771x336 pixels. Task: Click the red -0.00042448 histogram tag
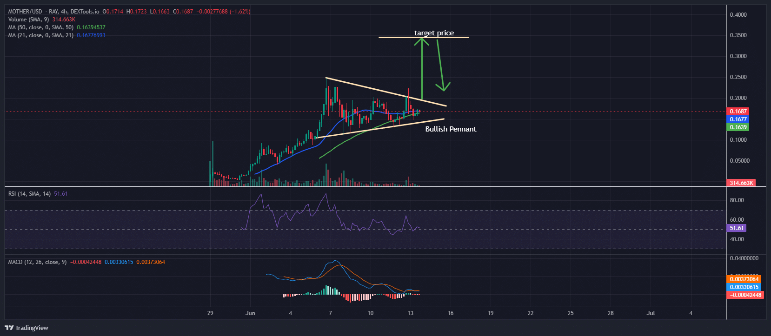745,295
